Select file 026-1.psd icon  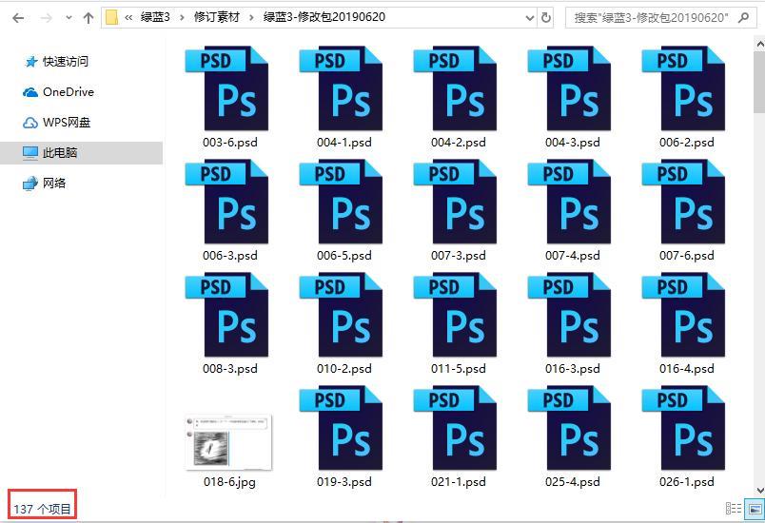pyautogui.click(x=683, y=427)
